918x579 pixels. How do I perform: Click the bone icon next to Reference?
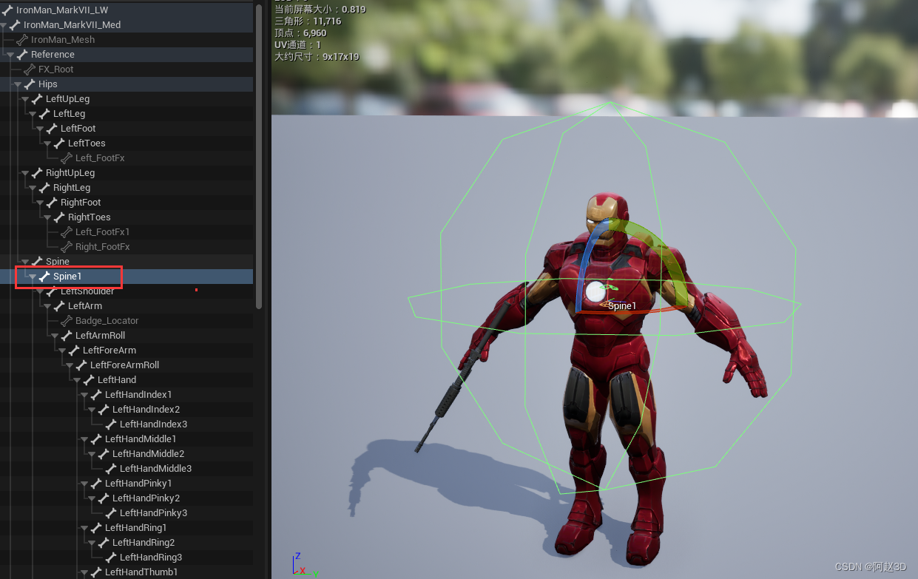coord(22,55)
